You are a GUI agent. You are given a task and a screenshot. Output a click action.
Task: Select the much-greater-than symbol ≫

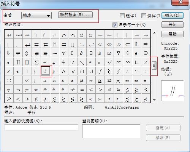click(9, 99)
